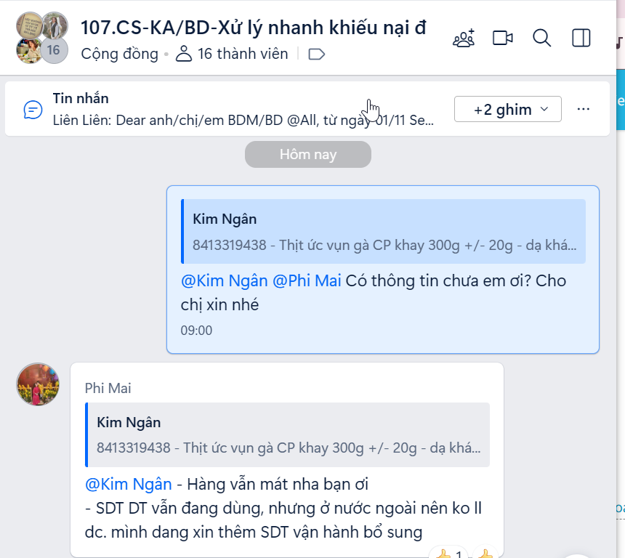Click the tag label icon
The height and width of the screenshot is (558, 625).
[317, 54]
